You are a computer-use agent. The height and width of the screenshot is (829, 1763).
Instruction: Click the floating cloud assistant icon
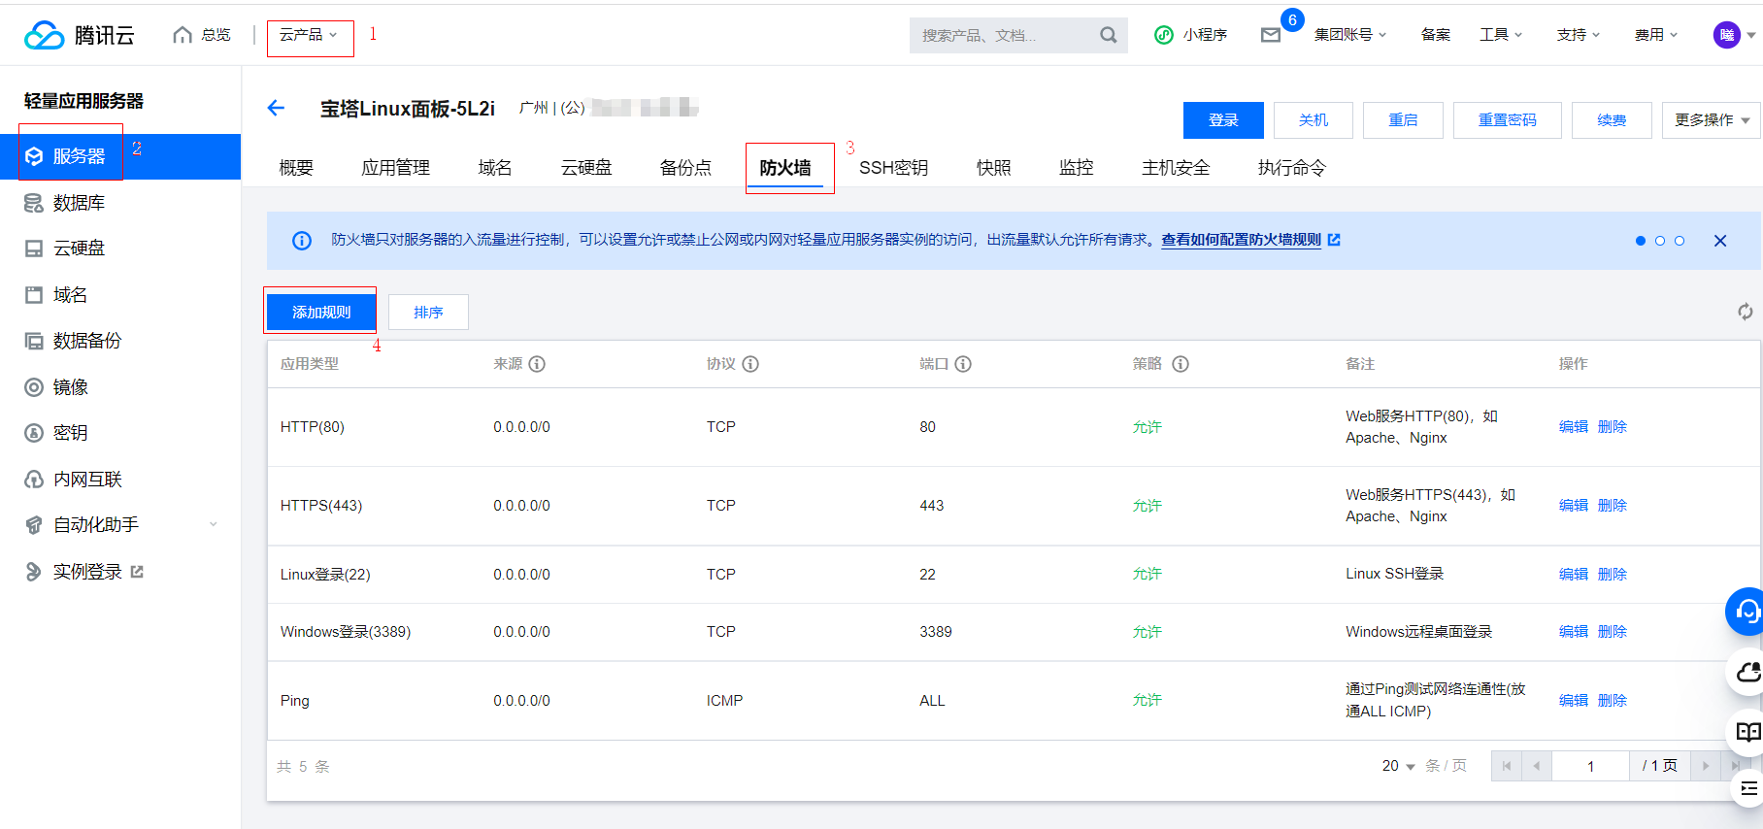tap(1746, 672)
